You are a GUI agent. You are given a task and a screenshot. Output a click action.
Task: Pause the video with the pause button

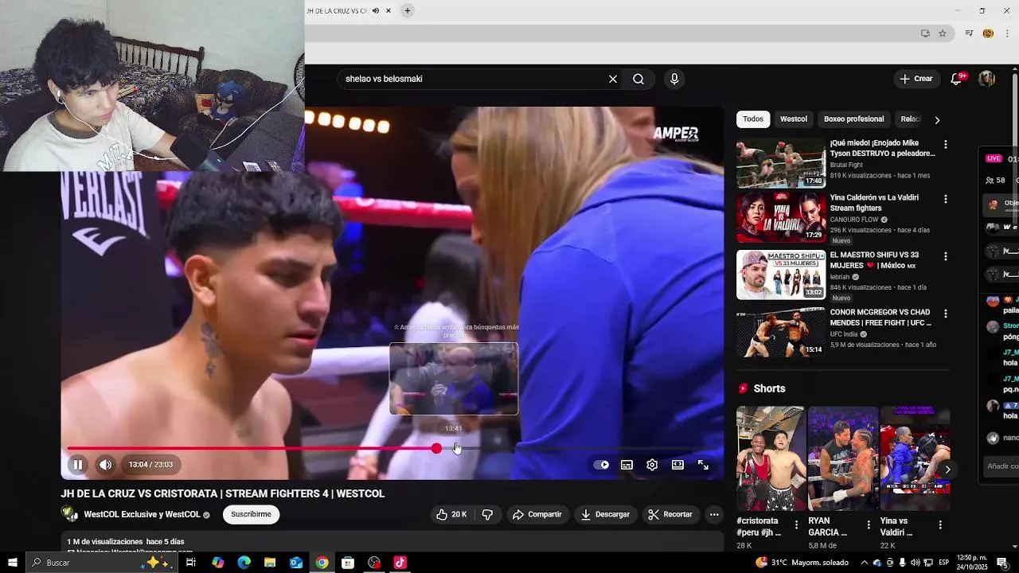pos(78,465)
